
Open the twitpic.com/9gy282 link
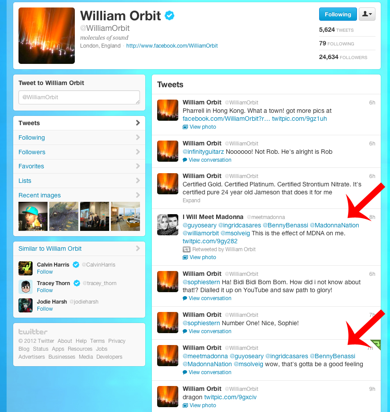click(x=210, y=241)
